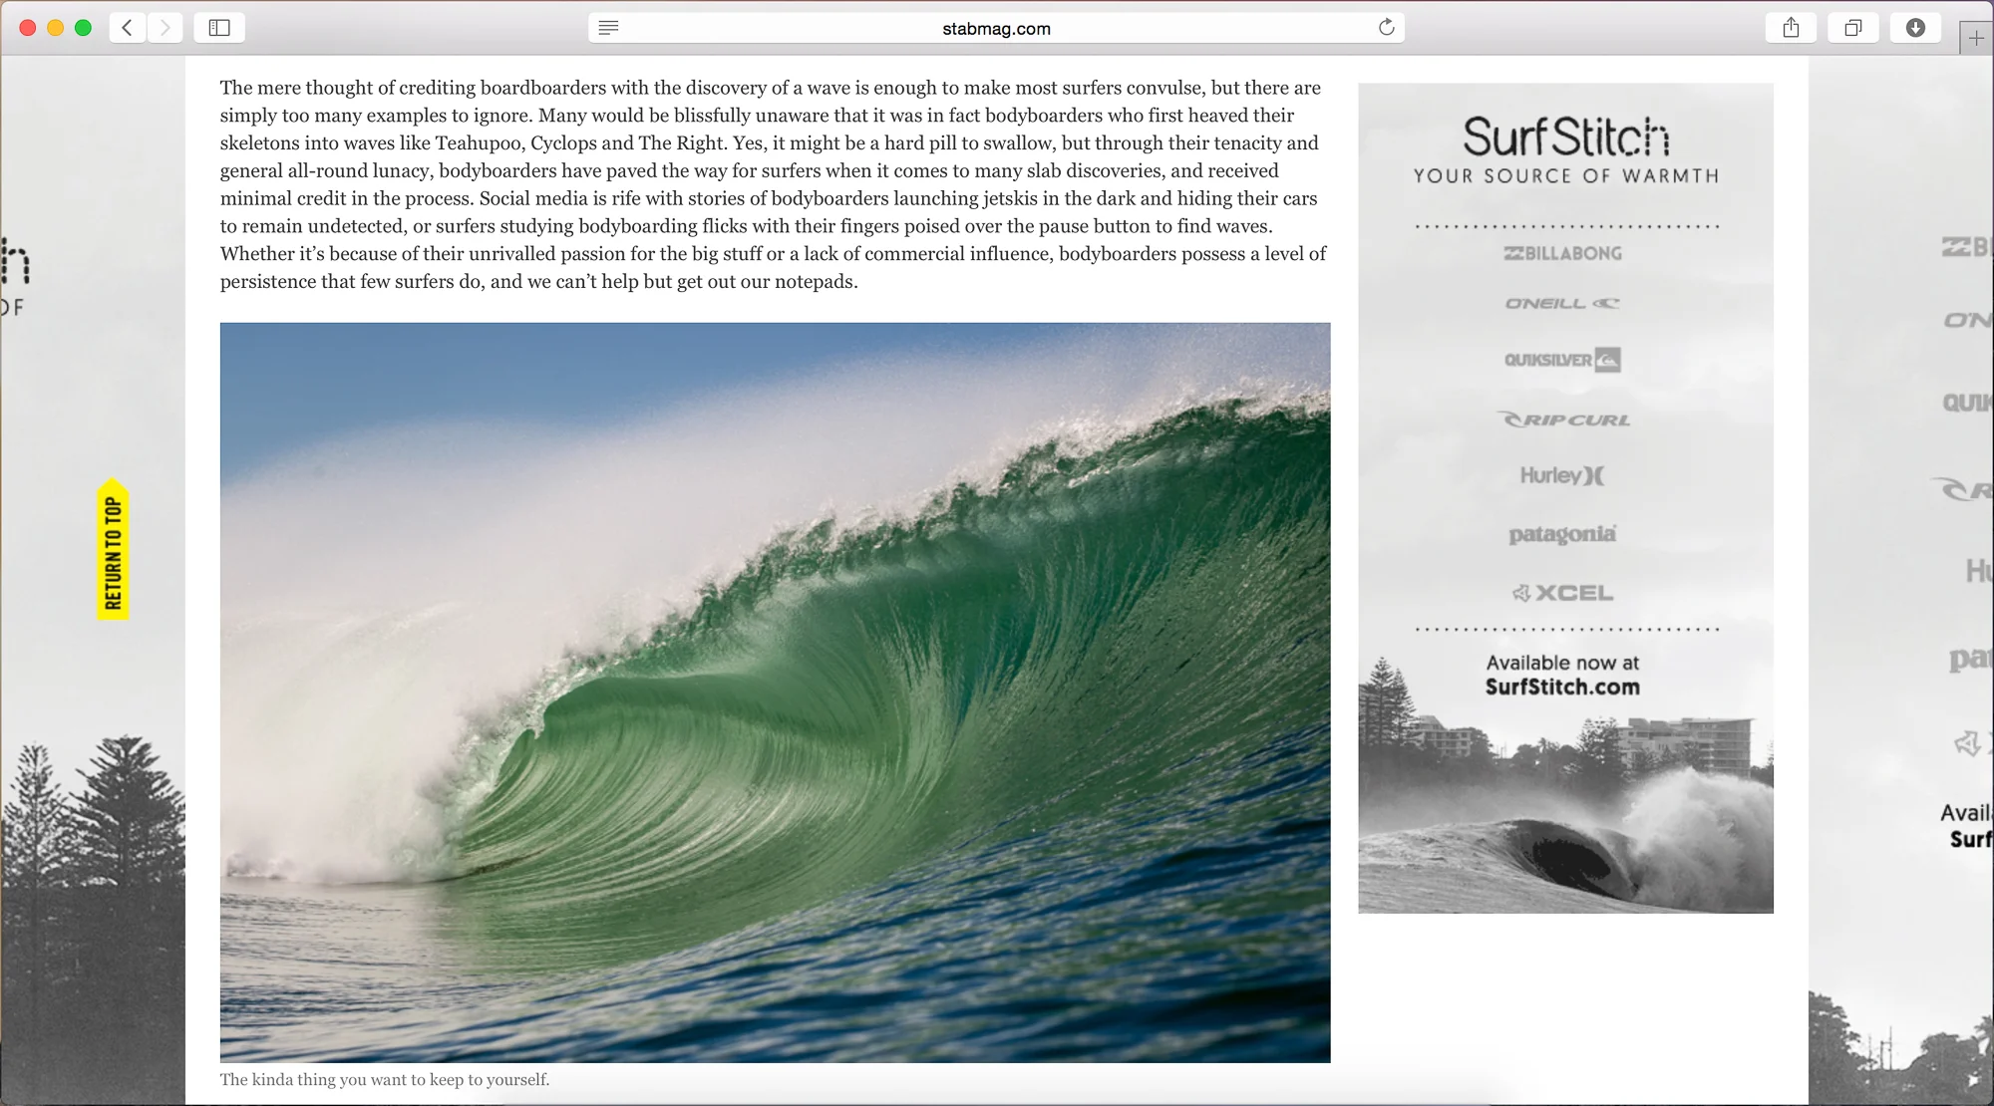Open the green wave photo

(775, 692)
